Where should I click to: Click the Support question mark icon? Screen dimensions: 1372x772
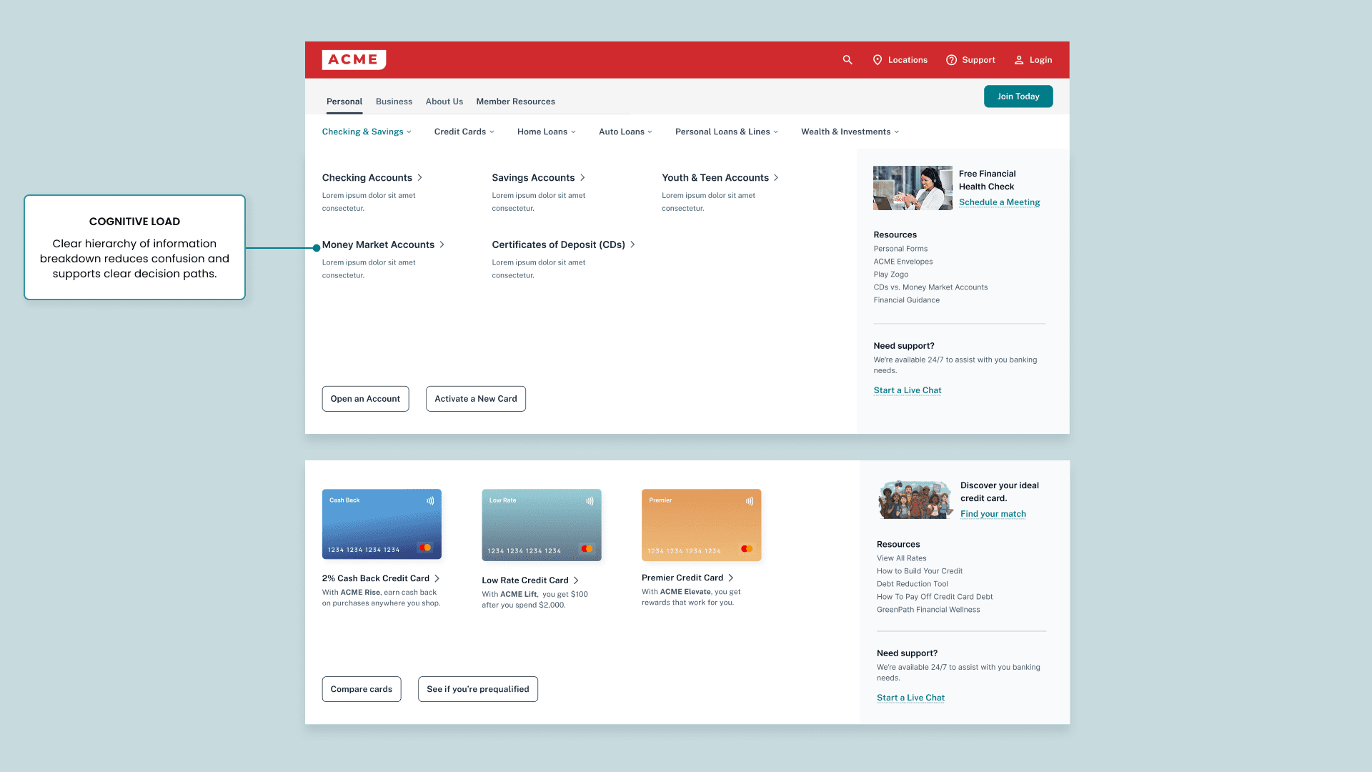pyautogui.click(x=951, y=60)
